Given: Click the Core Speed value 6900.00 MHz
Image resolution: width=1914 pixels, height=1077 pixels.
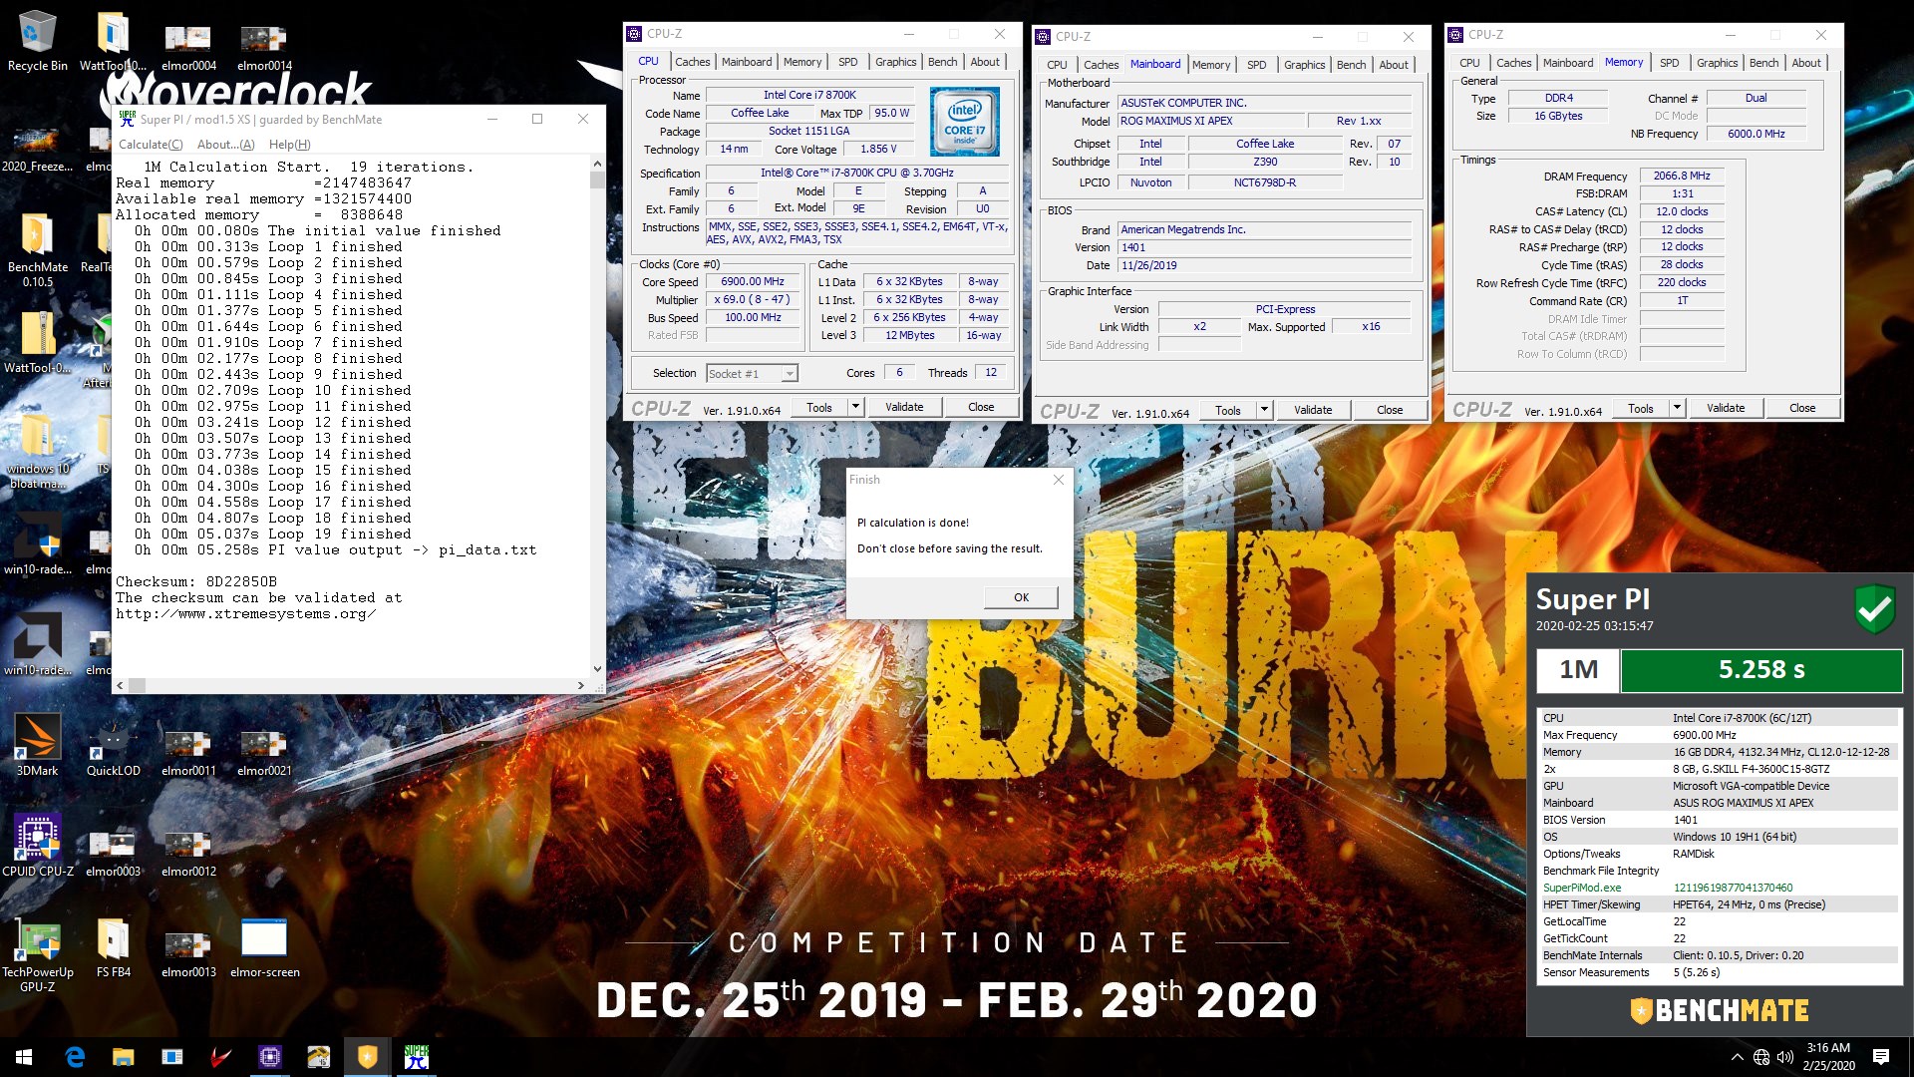Looking at the screenshot, I should (753, 281).
